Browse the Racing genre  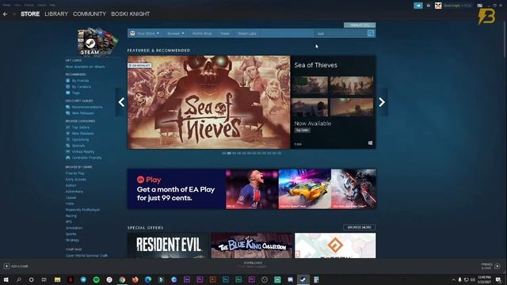tap(71, 216)
